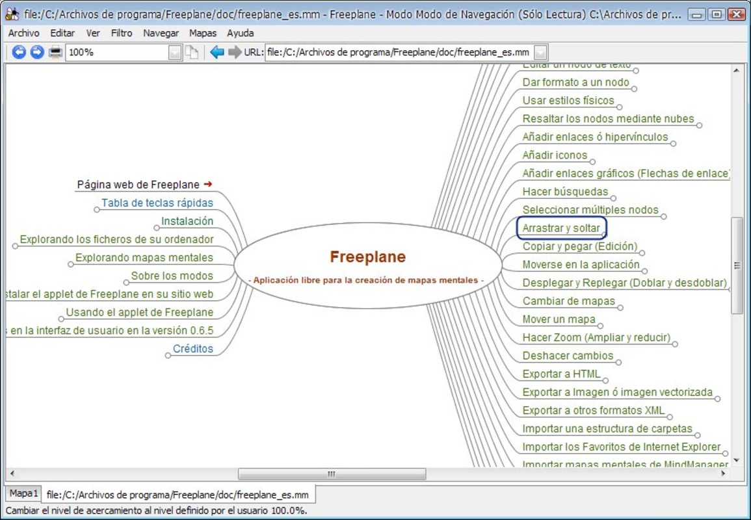Expand the fold circle on Instalación

point(157,227)
